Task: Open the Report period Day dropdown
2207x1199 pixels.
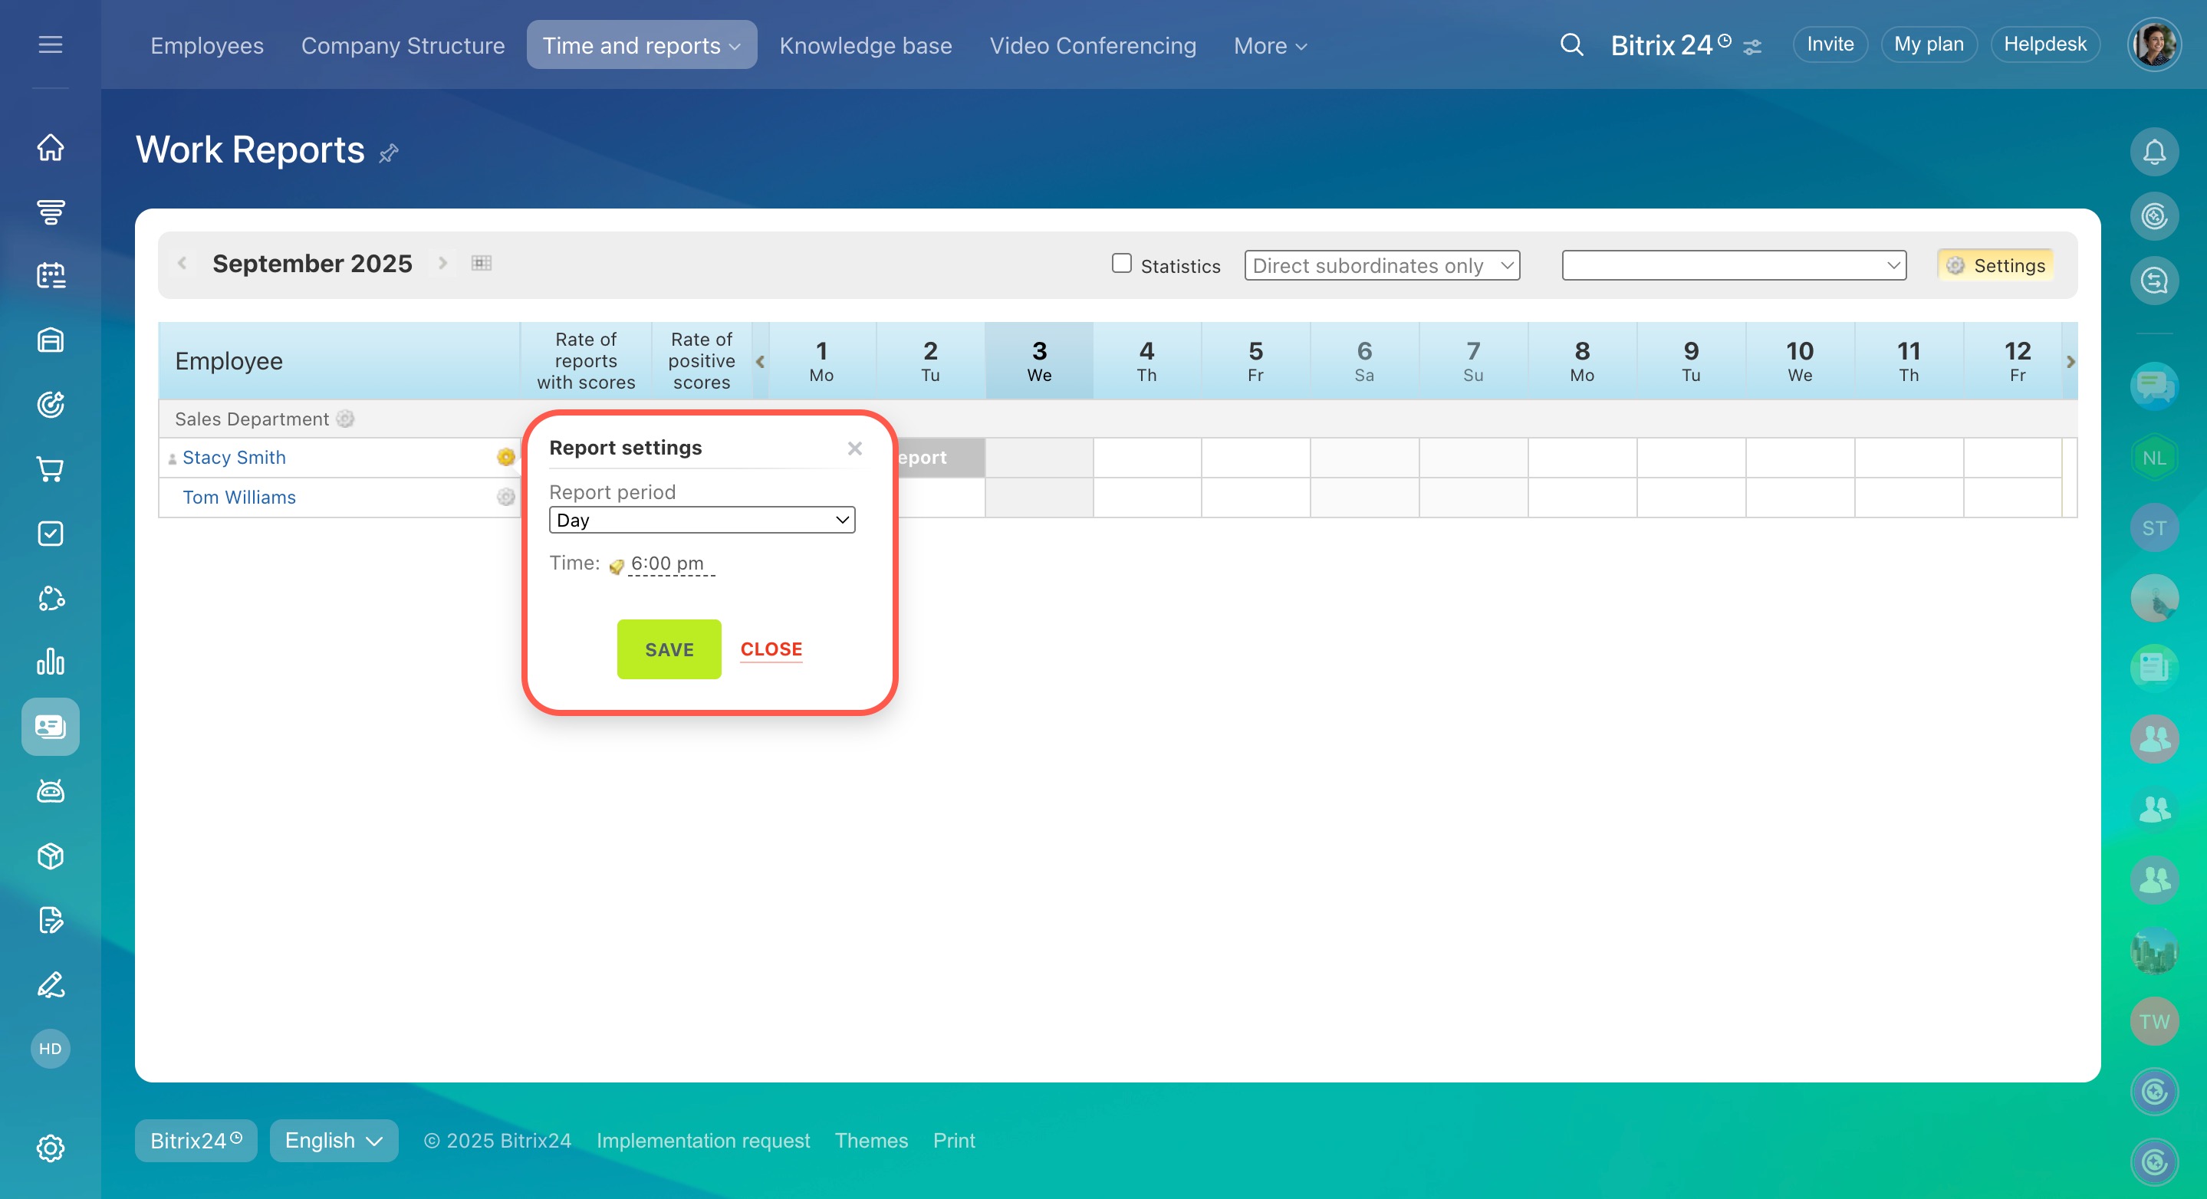Action: pos(702,520)
